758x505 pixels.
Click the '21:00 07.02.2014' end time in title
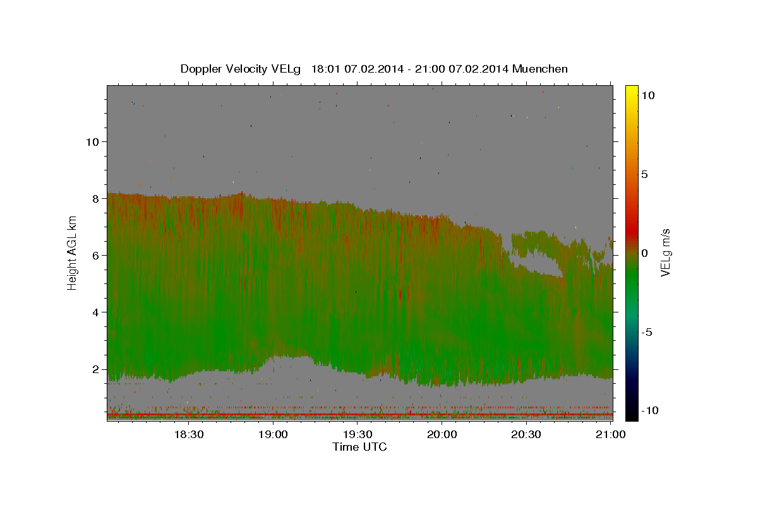coord(461,69)
